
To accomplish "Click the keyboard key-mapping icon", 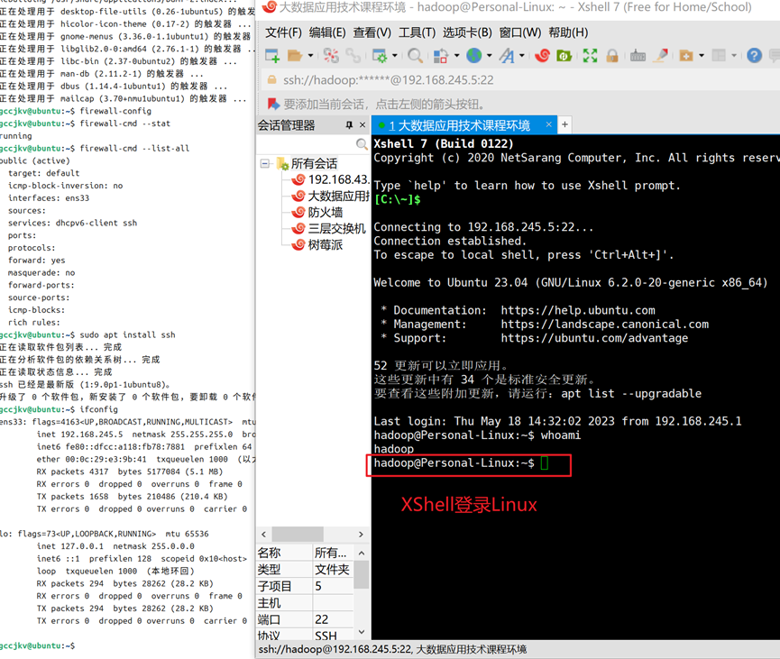I will (638, 56).
